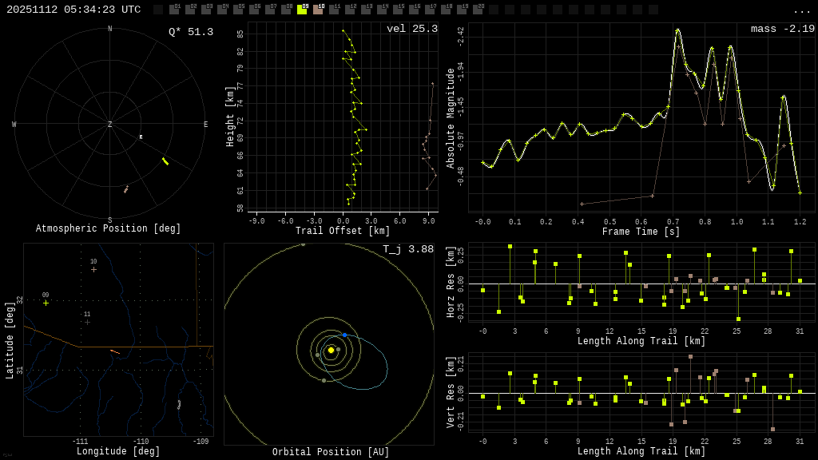
Task: Click the Sun at orbital plot center
Action: (331, 350)
